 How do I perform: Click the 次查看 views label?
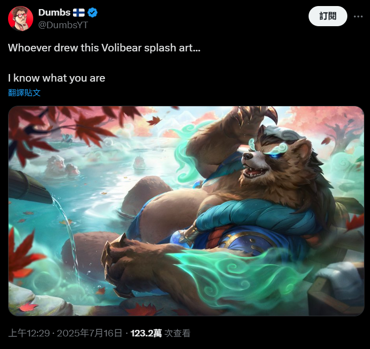click(x=177, y=333)
